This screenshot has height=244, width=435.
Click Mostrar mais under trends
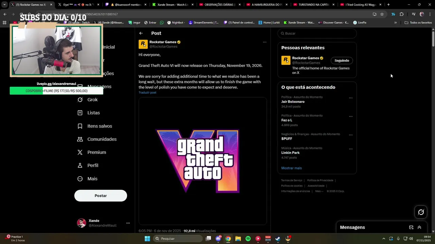pyautogui.click(x=291, y=168)
